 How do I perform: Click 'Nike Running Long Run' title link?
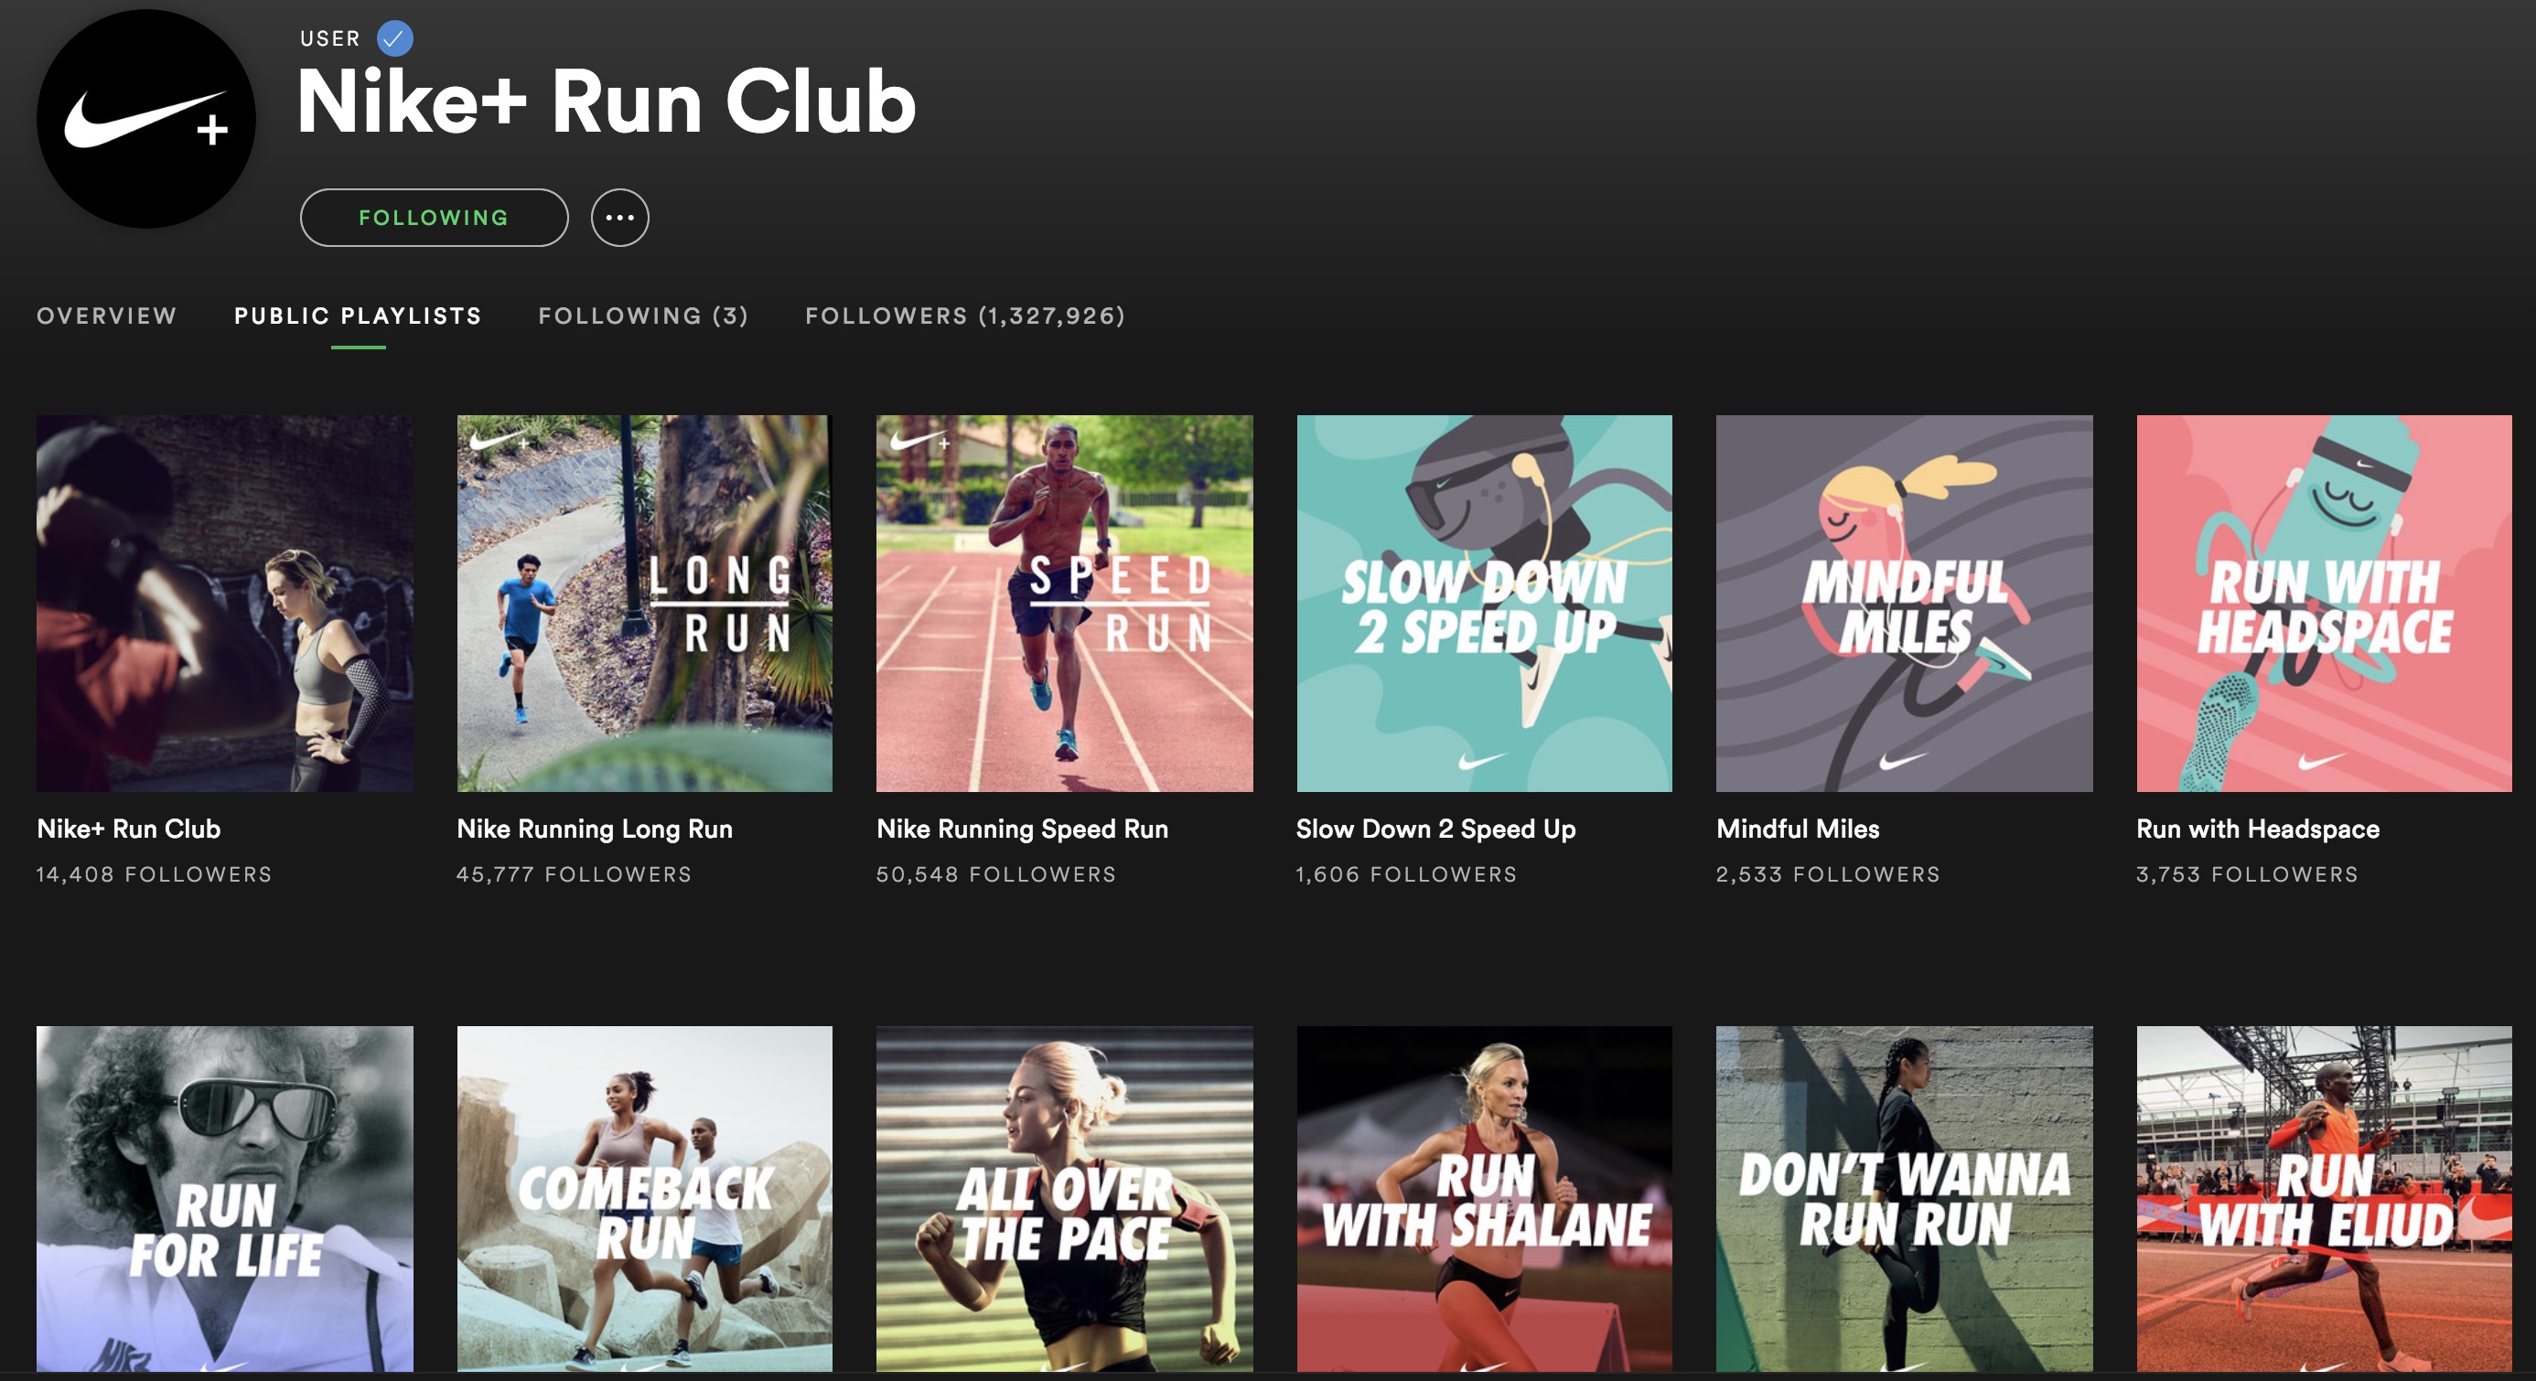(595, 829)
